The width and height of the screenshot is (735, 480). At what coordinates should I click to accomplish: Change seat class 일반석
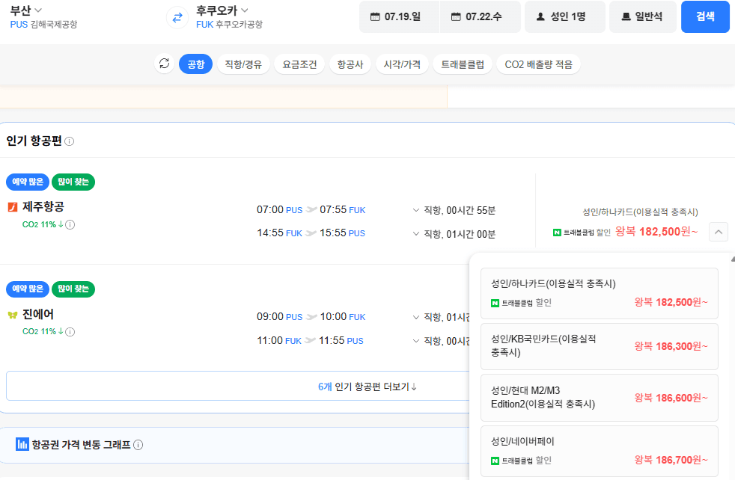coord(643,17)
